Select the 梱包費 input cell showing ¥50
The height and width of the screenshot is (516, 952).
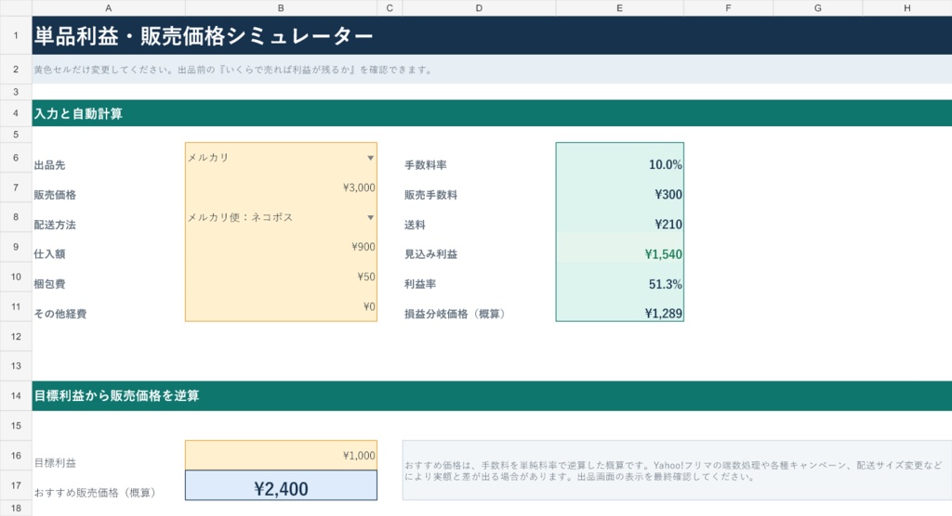281,277
